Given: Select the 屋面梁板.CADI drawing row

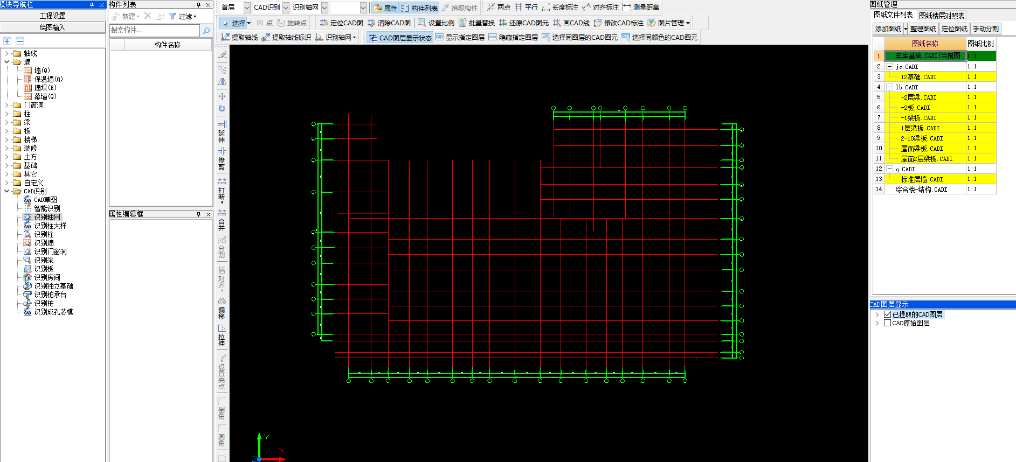Looking at the screenshot, I should [x=925, y=149].
